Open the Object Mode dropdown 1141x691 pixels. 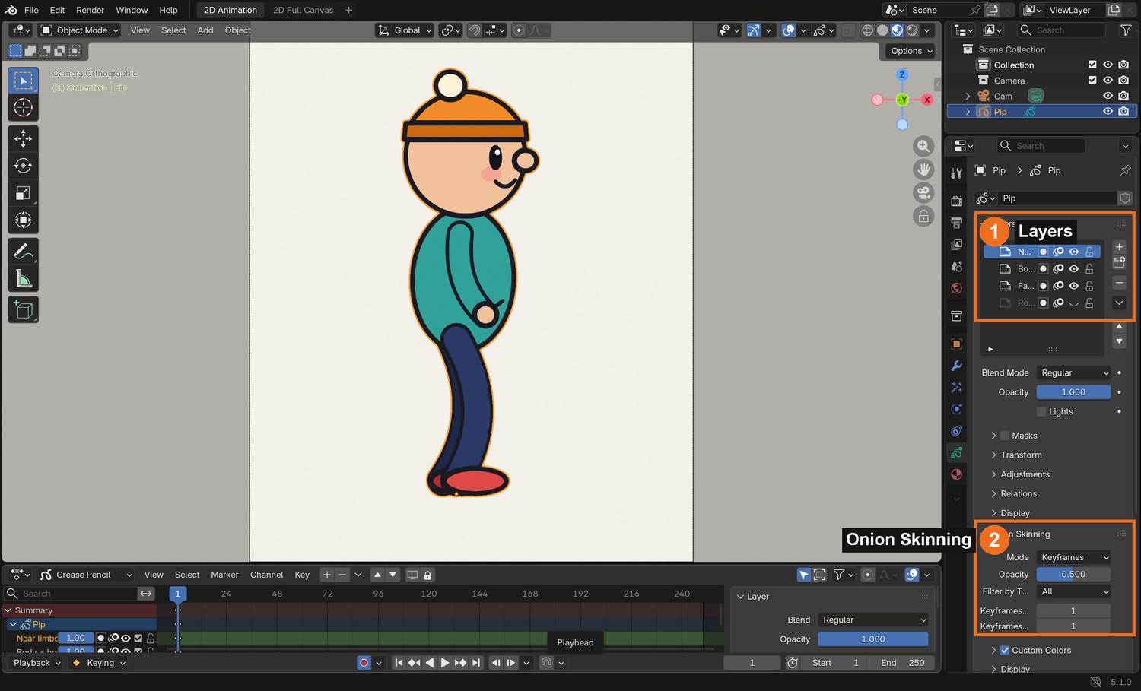pos(79,30)
